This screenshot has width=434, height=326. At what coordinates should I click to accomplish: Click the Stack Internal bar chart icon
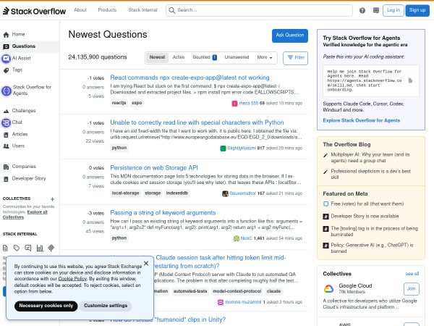pyautogui.click(x=40, y=248)
